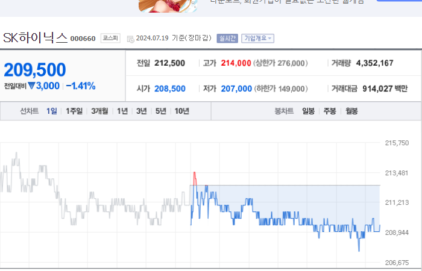
Task: Open the 기업개요 dropdown
Action: tap(257, 39)
